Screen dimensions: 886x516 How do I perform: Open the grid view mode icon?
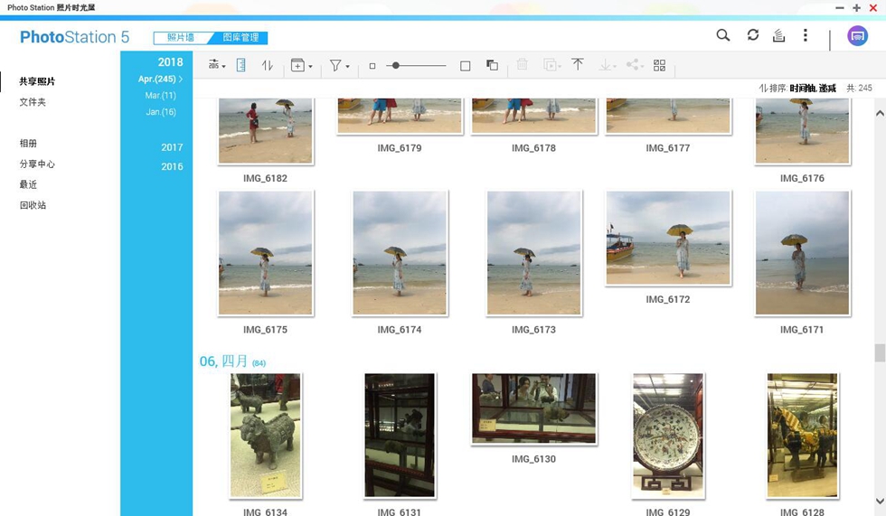[x=659, y=65]
